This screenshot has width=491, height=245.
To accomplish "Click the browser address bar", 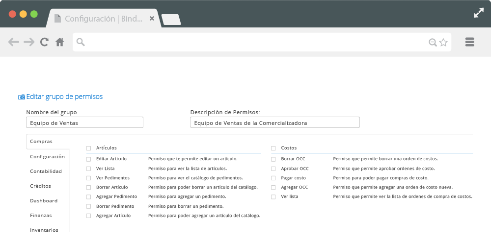I will pyautogui.click(x=262, y=42).
